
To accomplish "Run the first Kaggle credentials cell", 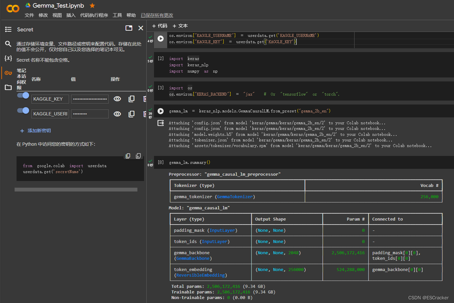I will (x=161, y=39).
